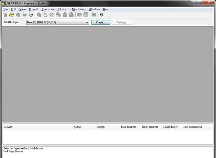Screen dimensions: 216x158
Task: Open the View menu
Action: [x=23, y=9]
